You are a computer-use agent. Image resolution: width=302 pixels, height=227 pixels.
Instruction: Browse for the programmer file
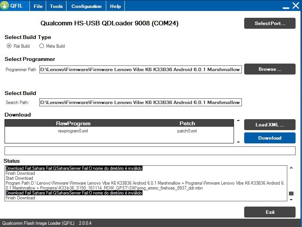click(x=269, y=69)
